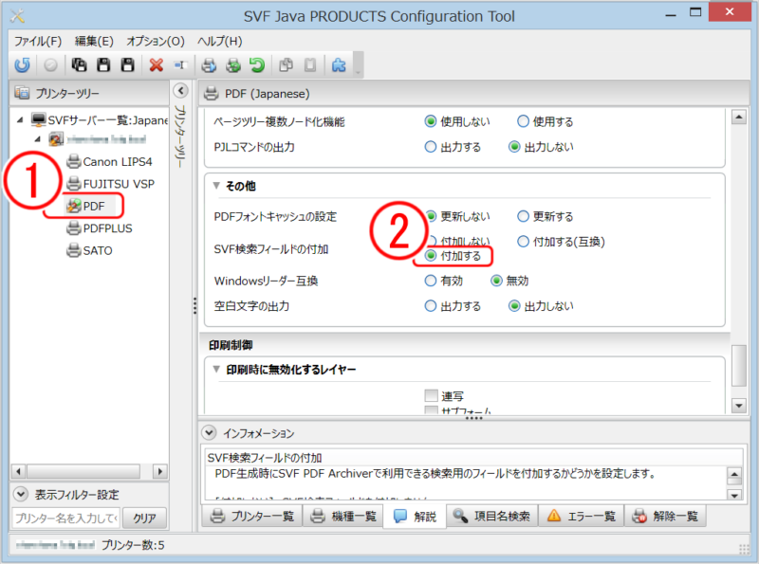Click the green undo arrow icon
Screen dimensions: 759x564
[257, 65]
